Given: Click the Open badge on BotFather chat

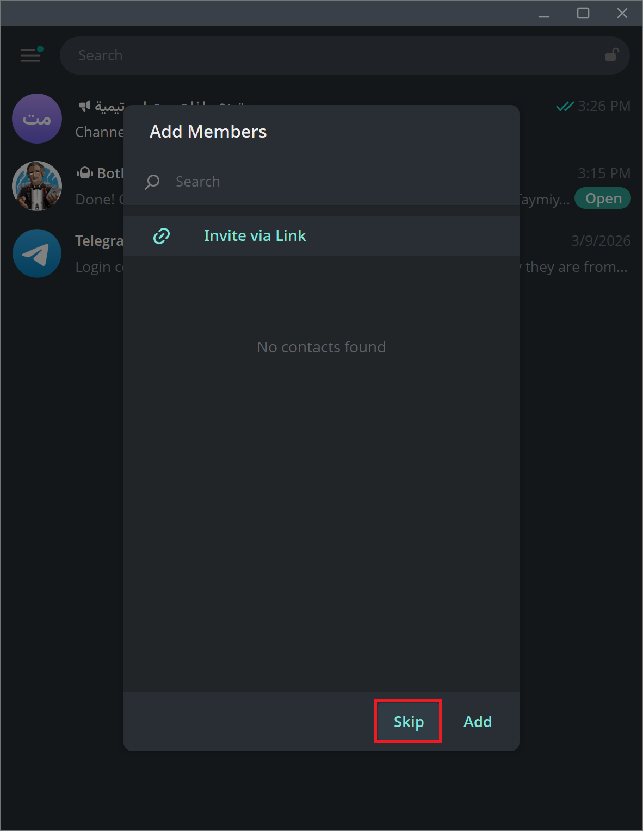Looking at the screenshot, I should (602, 198).
